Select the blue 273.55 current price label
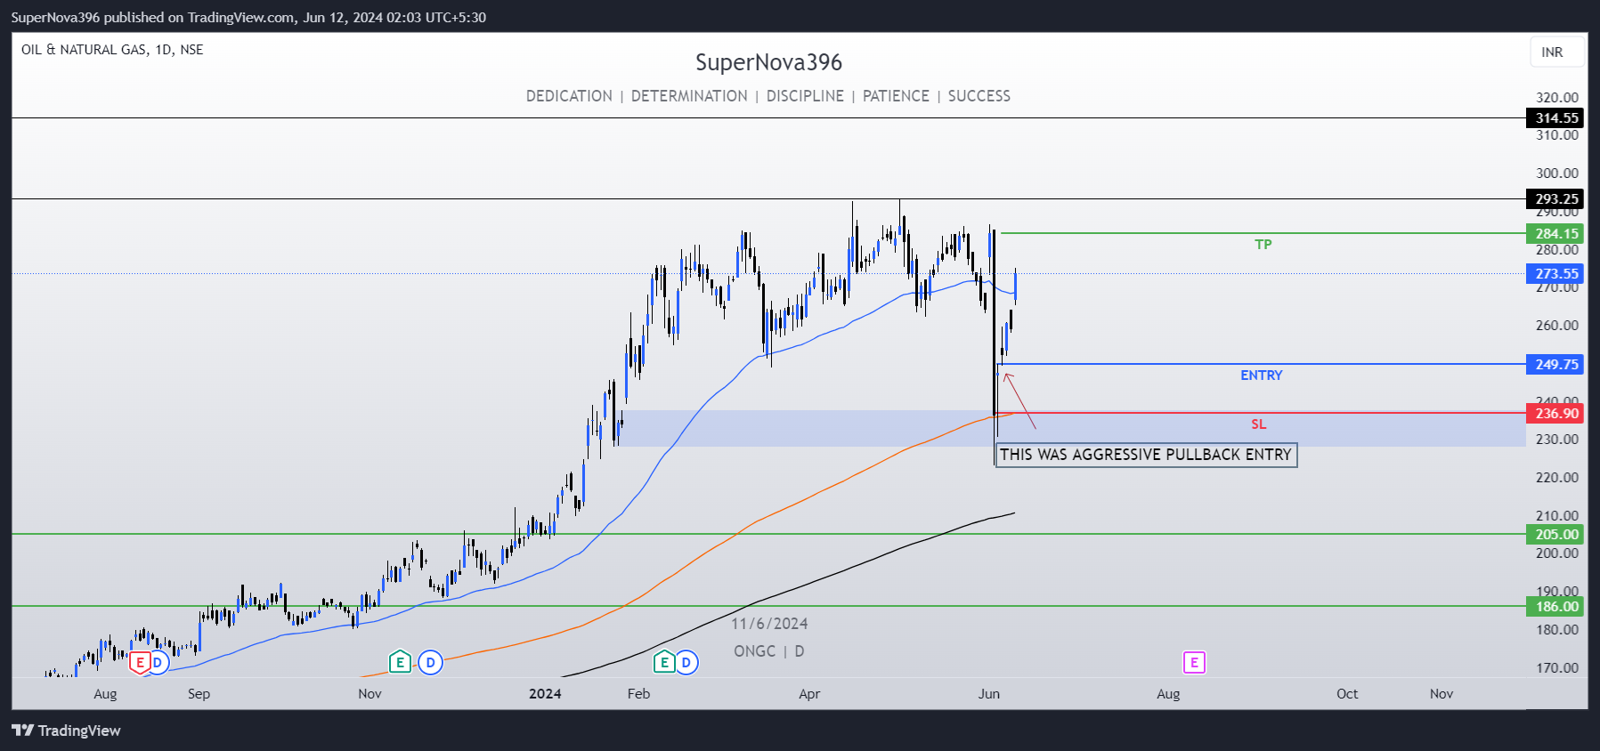The height and width of the screenshot is (751, 1600). pyautogui.click(x=1556, y=273)
